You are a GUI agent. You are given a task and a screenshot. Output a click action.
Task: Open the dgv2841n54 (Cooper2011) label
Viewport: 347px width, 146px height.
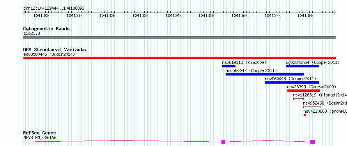point(313,62)
